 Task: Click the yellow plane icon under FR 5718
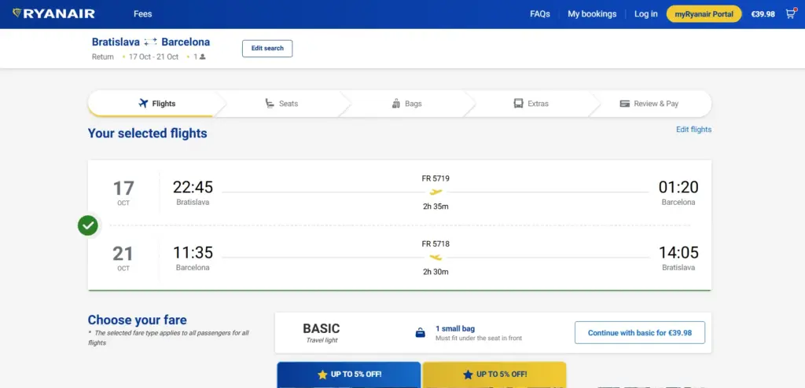pos(436,258)
